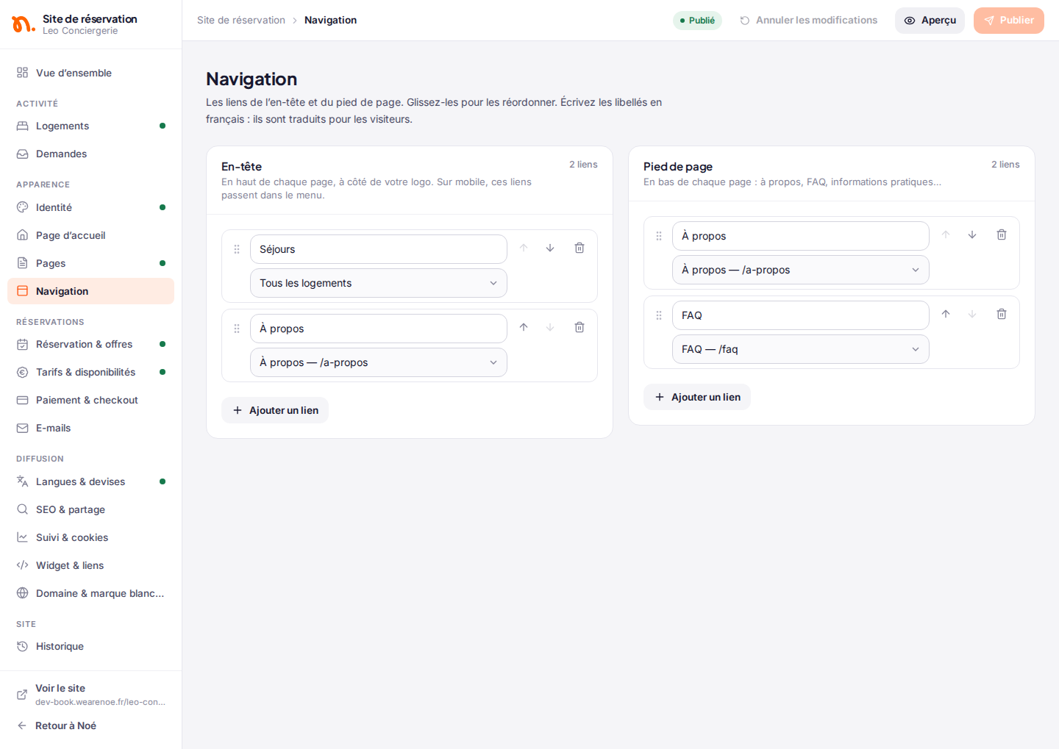
Task: Open Tarifs & disponibilités
Action: pos(90,372)
